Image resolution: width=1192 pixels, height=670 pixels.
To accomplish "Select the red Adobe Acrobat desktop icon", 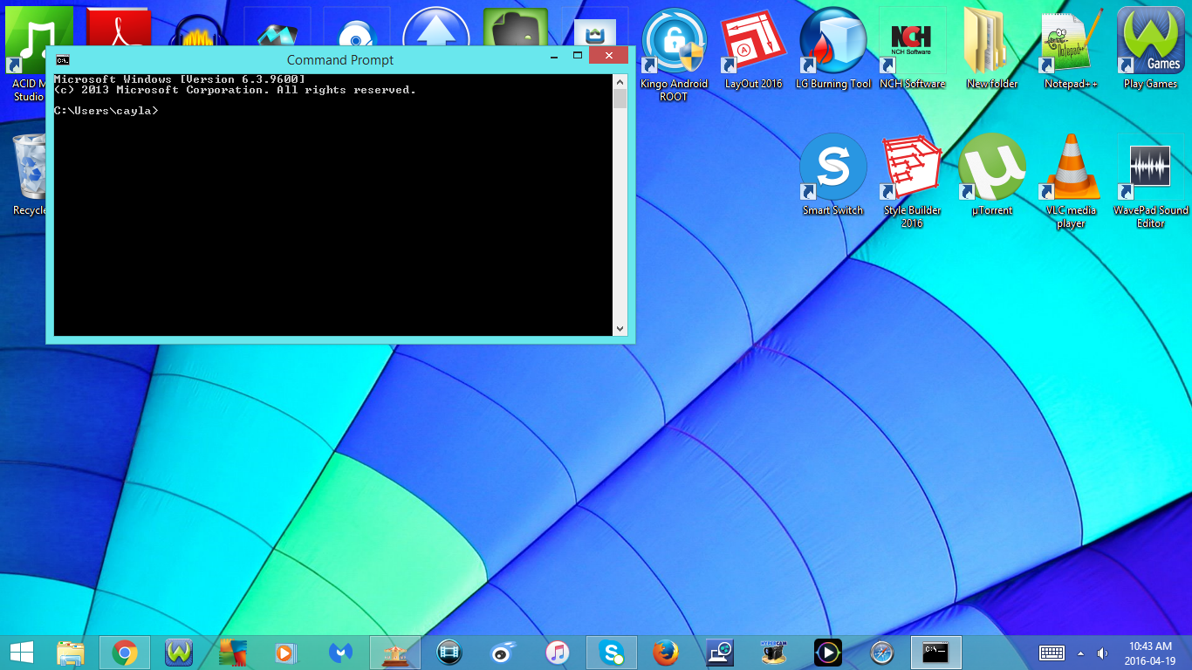I will (x=119, y=26).
